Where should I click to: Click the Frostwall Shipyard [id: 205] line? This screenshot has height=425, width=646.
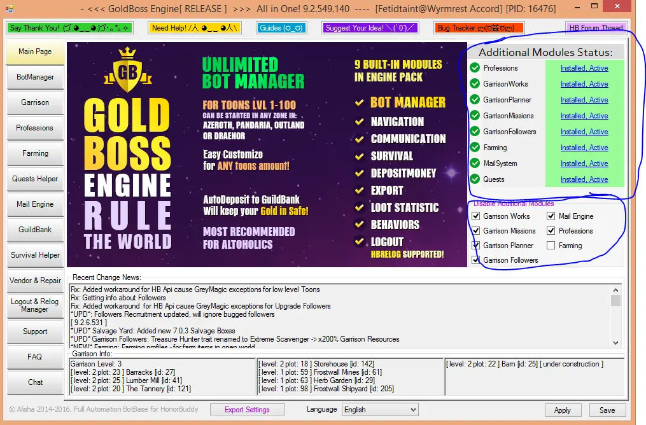pos(326,389)
